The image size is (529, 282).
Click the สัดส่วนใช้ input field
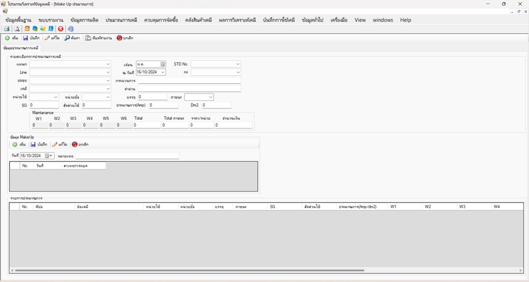[x=96, y=105]
